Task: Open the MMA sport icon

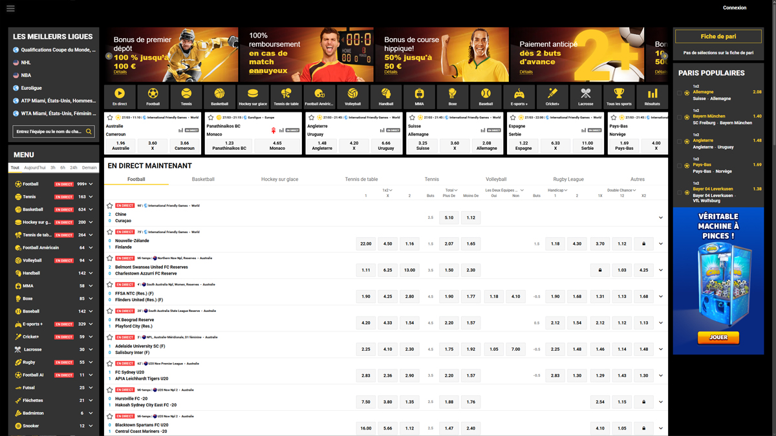Action: click(419, 94)
